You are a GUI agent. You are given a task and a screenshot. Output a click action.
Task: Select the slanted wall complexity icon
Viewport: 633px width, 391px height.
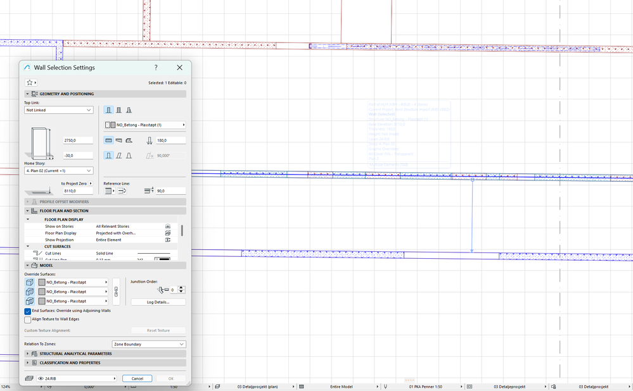[118, 156]
